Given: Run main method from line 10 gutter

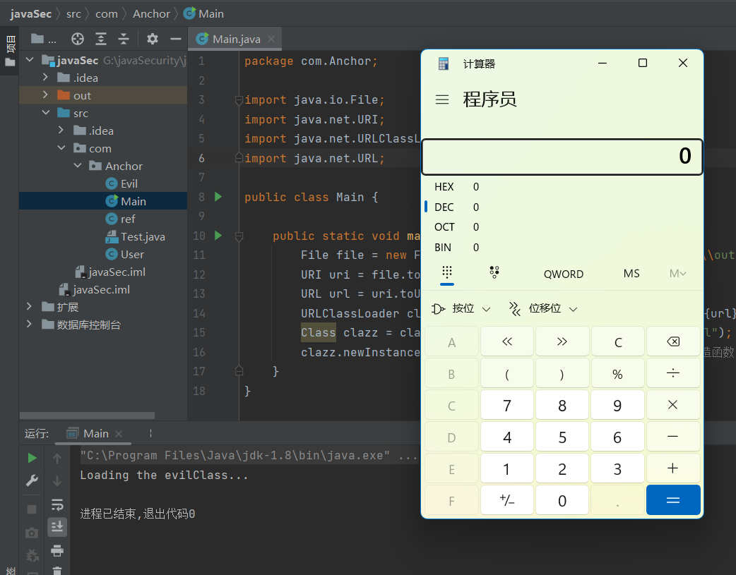Looking at the screenshot, I should click(x=218, y=236).
